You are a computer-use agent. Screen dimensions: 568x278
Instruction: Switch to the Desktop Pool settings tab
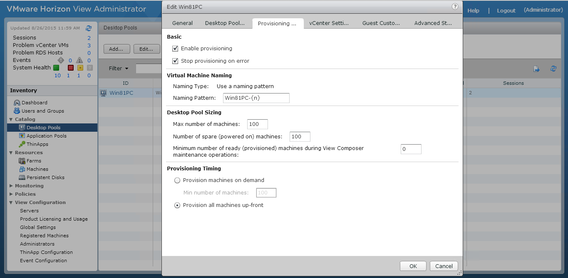[x=225, y=23]
